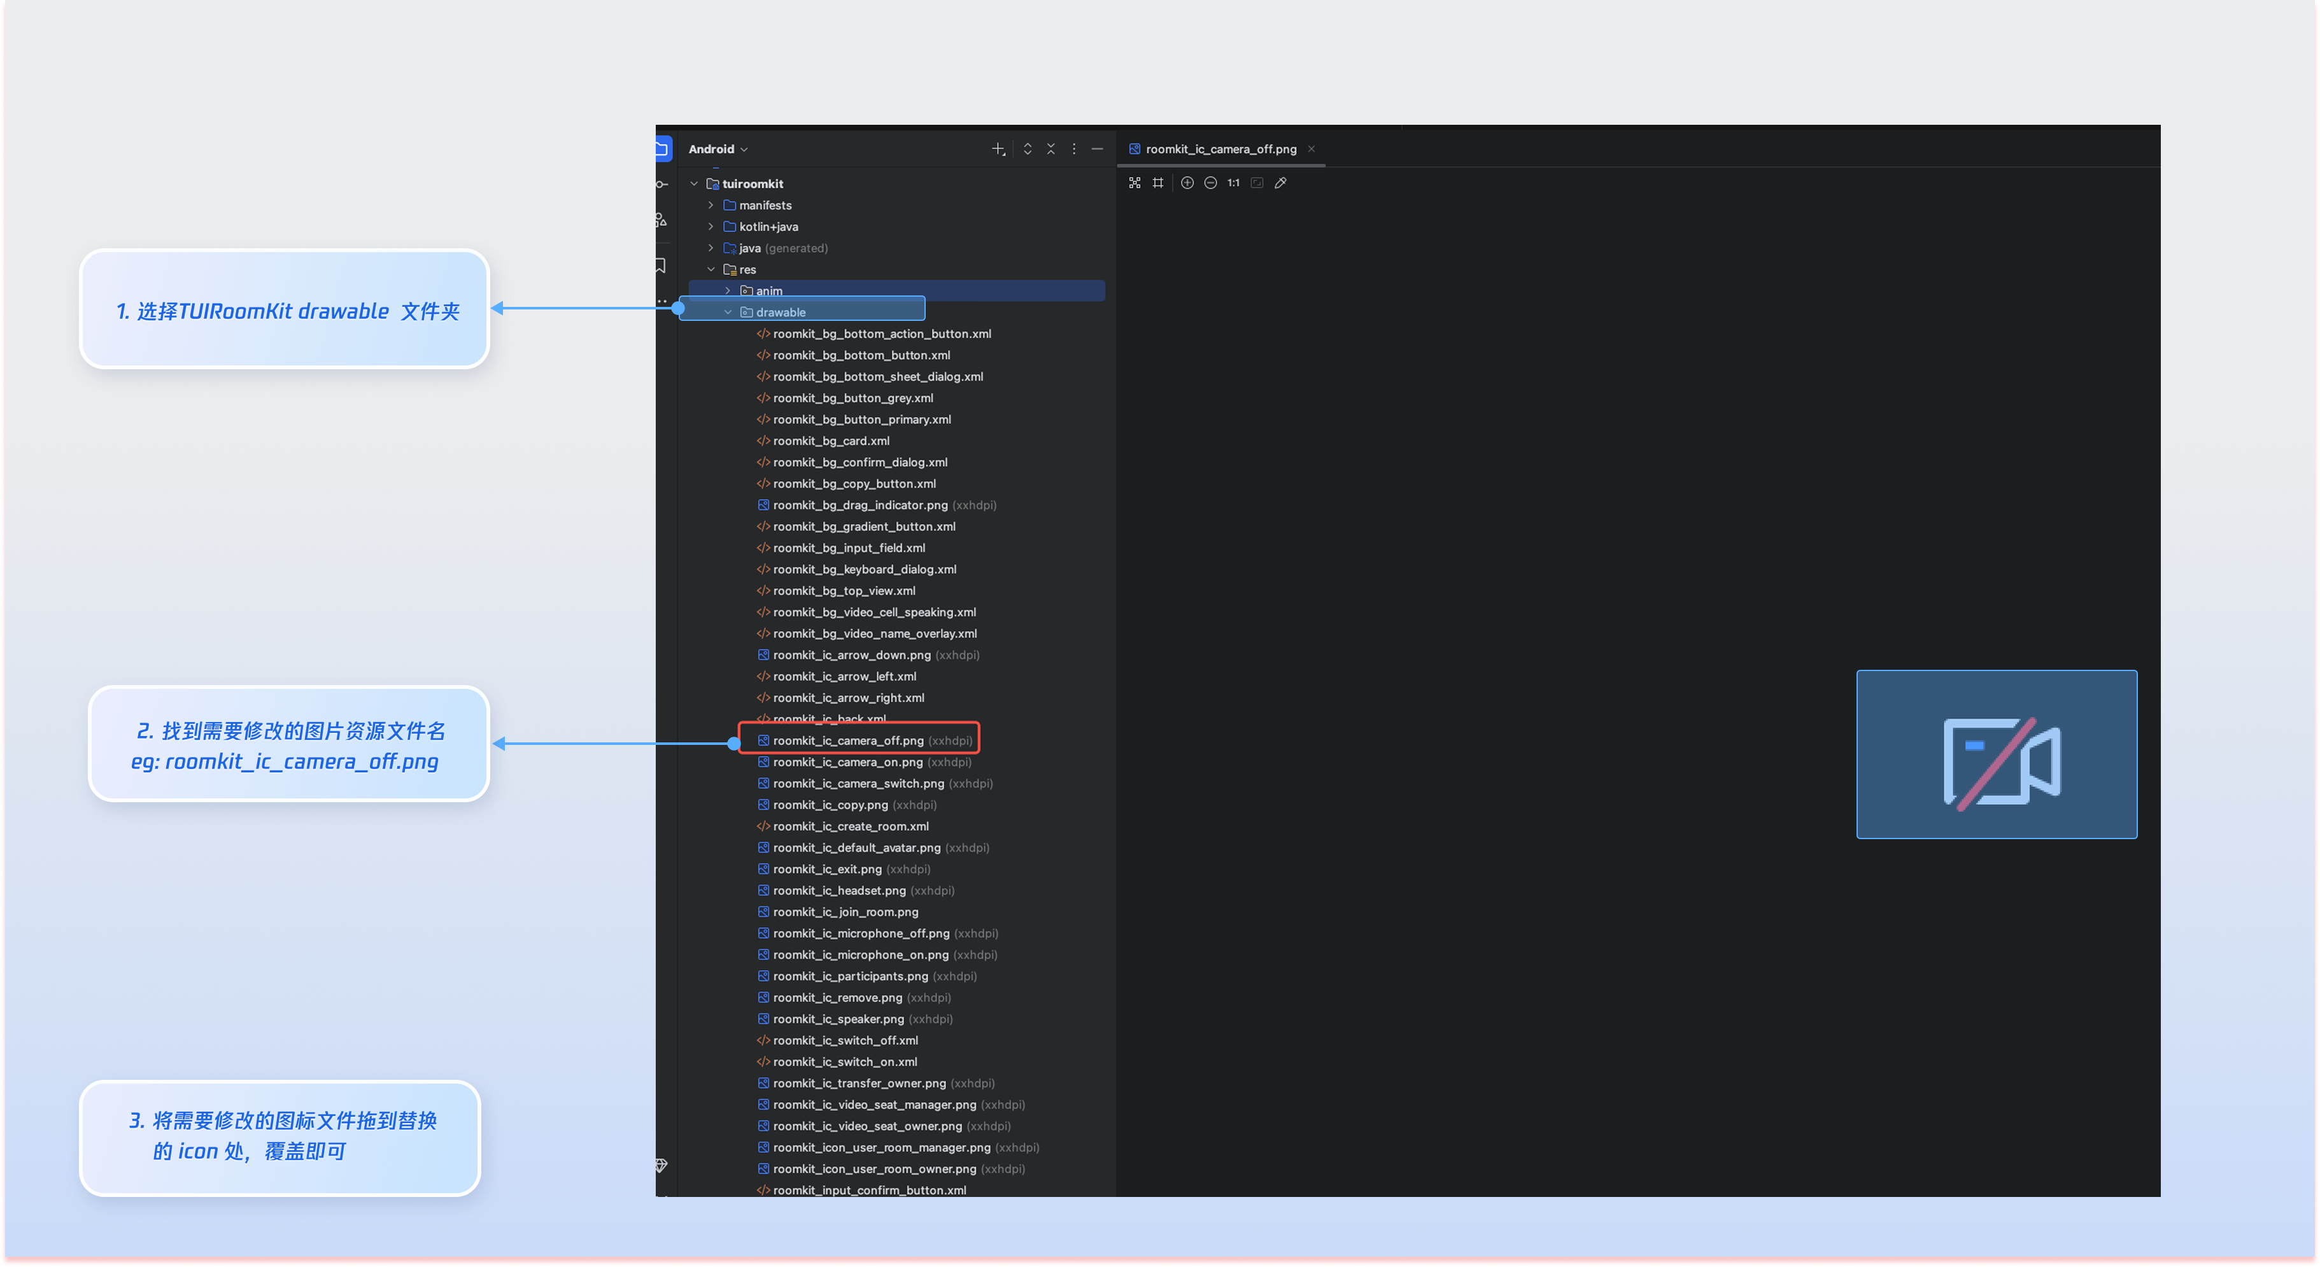Screen dimensions: 2320x1267
Task: Expand the manifests folder
Action: click(711, 205)
